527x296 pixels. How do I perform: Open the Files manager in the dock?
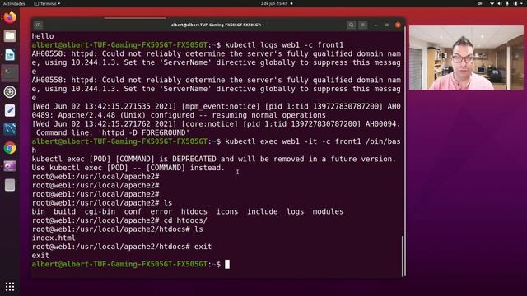[x=10, y=36]
